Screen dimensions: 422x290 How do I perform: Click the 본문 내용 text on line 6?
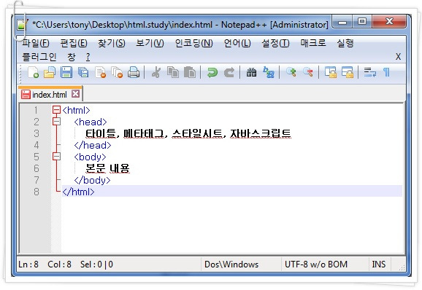[x=107, y=168]
